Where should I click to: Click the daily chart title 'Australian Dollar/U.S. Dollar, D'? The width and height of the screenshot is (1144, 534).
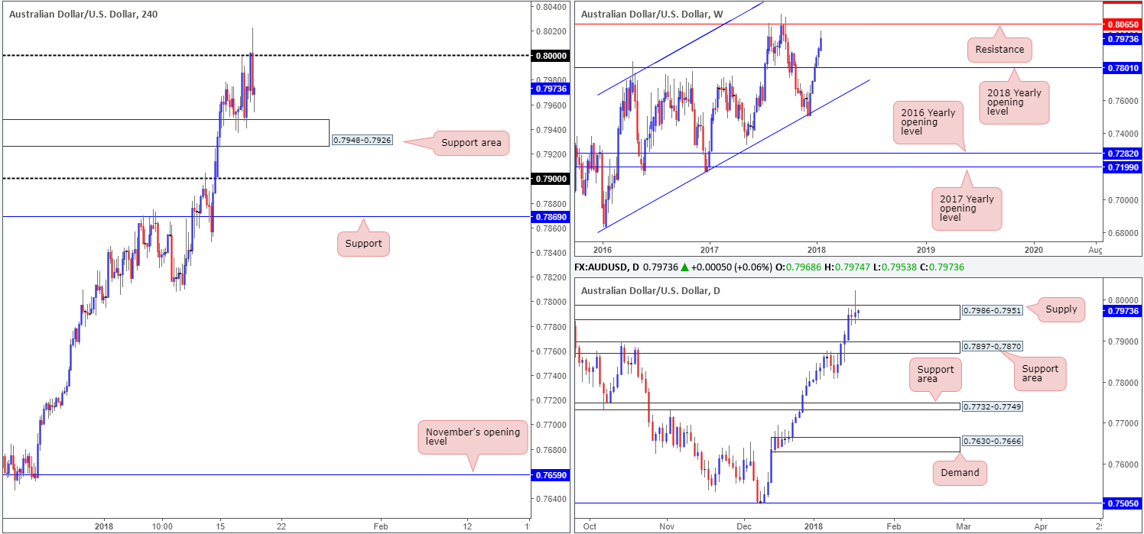click(x=650, y=291)
